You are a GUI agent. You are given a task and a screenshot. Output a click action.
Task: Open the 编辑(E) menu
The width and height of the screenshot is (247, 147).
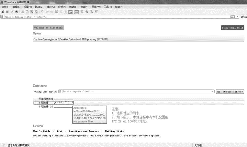(17, 7)
